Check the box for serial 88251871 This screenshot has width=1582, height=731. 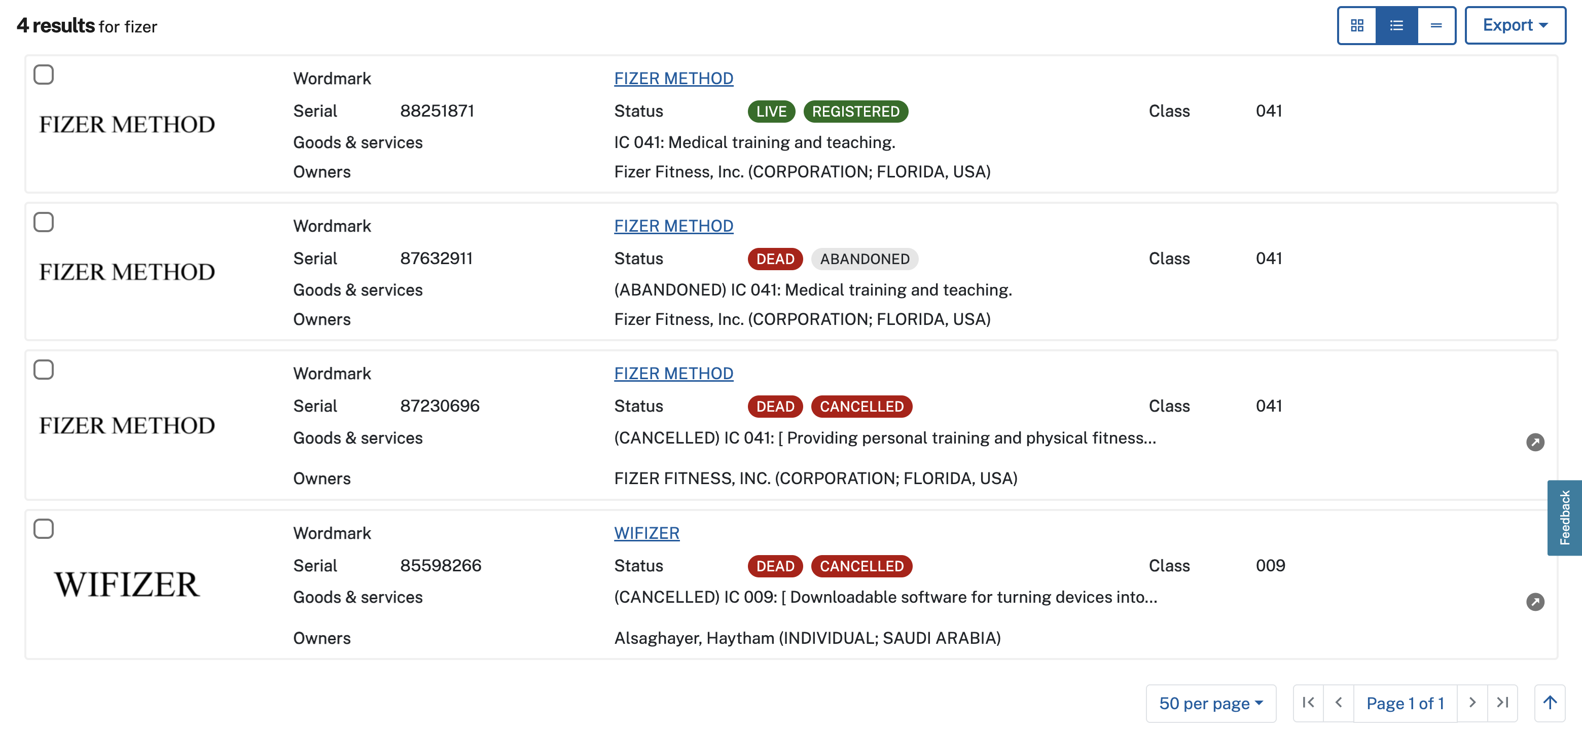44,75
